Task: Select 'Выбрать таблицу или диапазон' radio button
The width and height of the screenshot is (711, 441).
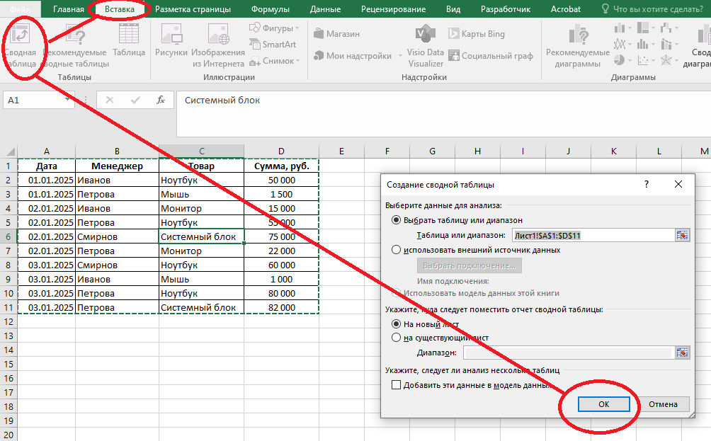Action: pyautogui.click(x=397, y=220)
